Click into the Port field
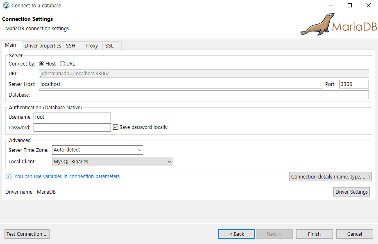 (x=354, y=84)
